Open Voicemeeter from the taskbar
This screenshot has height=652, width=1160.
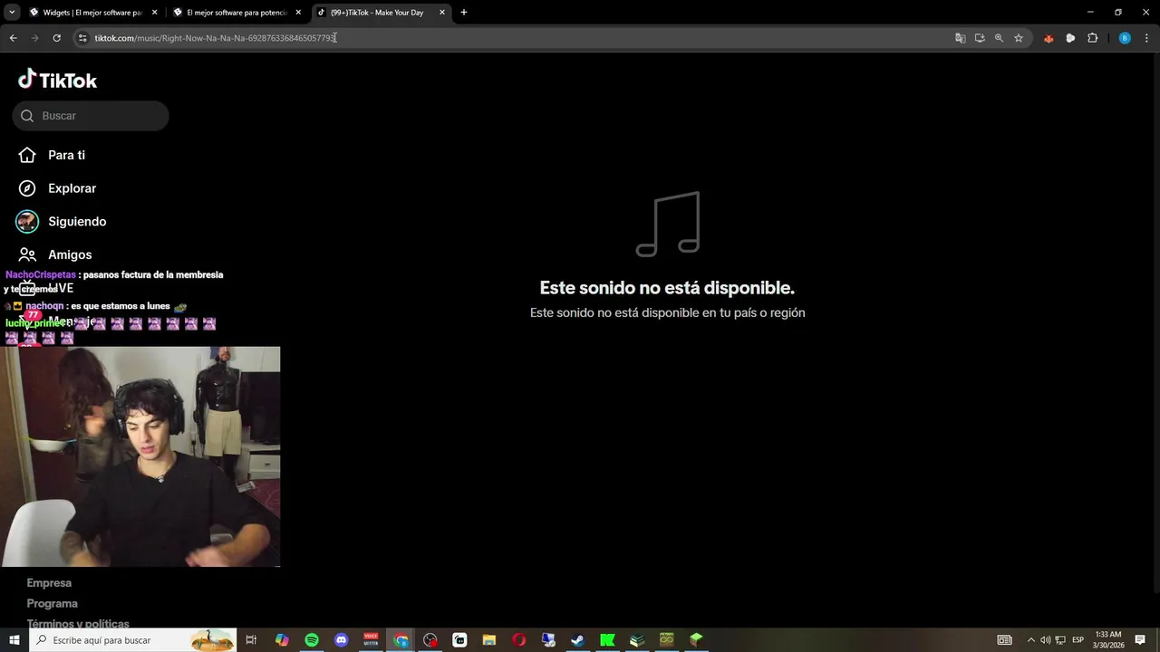click(371, 640)
